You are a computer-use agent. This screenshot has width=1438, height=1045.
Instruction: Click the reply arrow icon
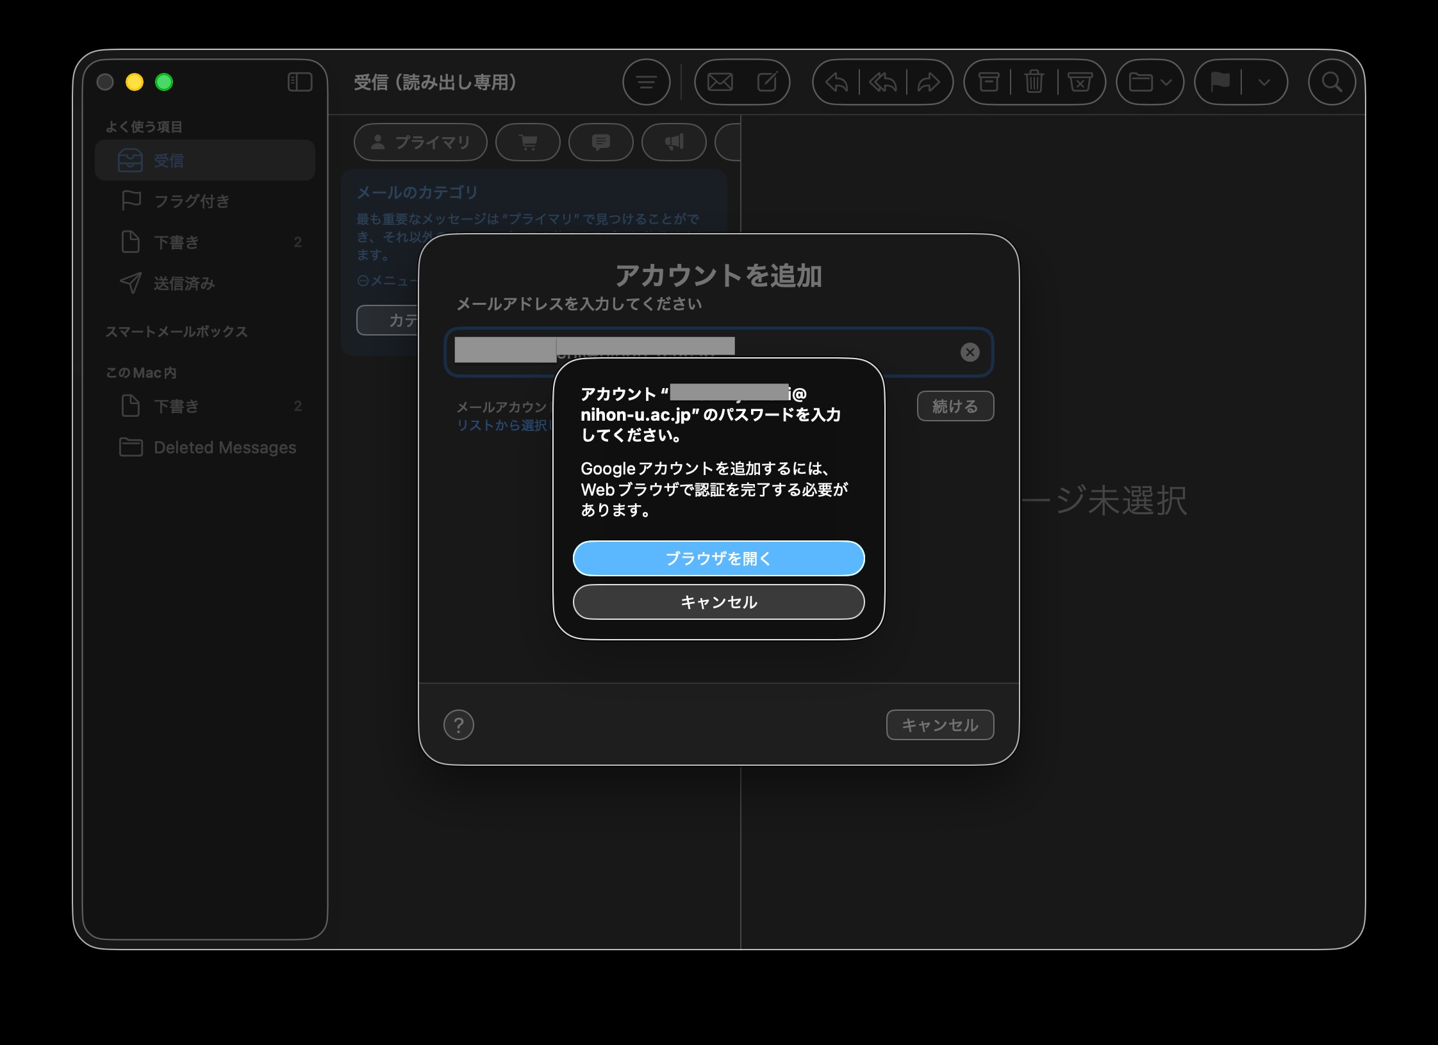(836, 82)
